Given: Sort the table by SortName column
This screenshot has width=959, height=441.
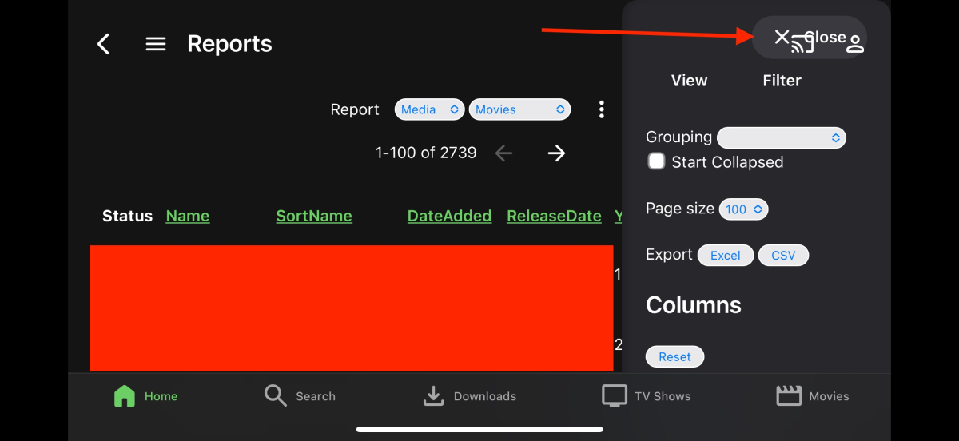Looking at the screenshot, I should coord(314,216).
